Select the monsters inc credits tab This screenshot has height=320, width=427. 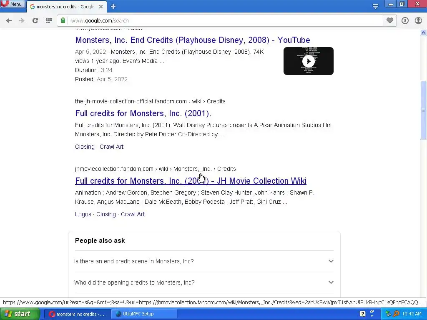click(x=65, y=7)
